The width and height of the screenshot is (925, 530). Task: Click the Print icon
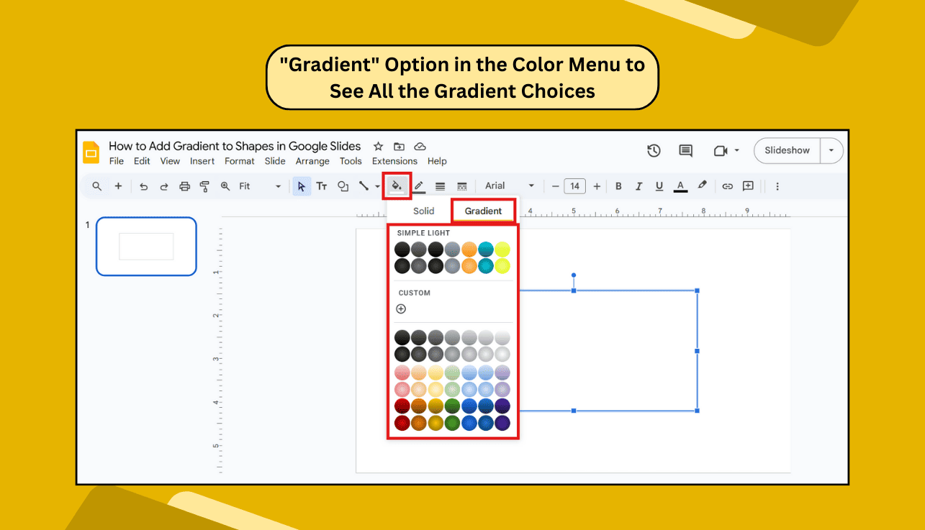pos(184,186)
